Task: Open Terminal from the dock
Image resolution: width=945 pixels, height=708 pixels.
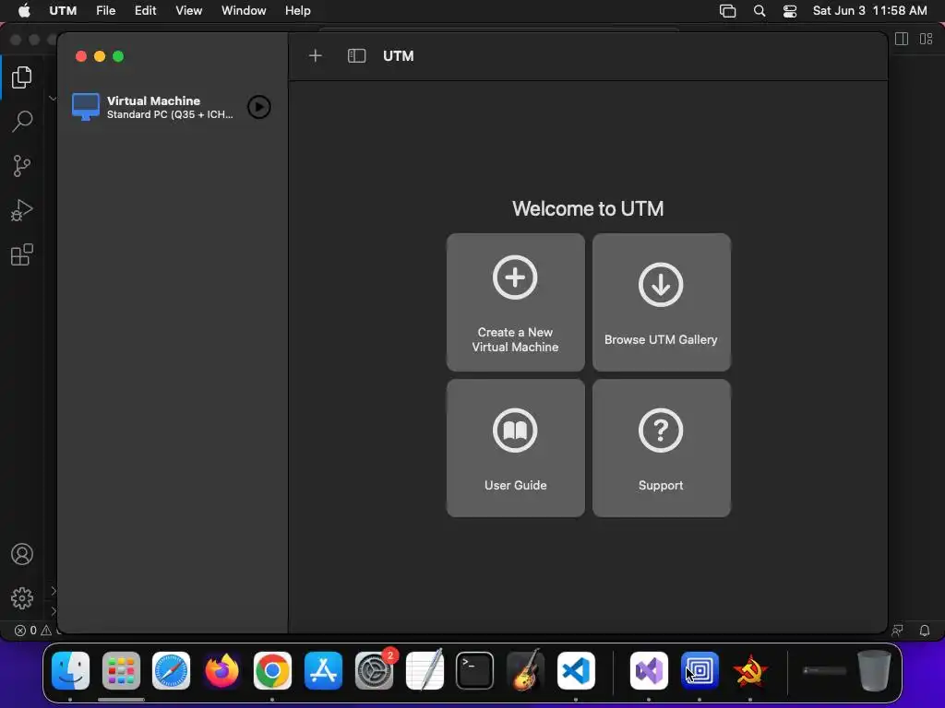Action: pyautogui.click(x=475, y=671)
